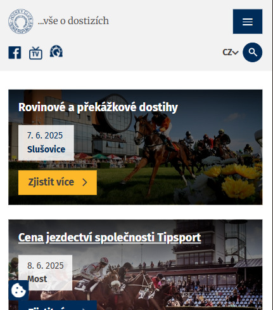Click the Jockey Club logo emblem
Image resolution: width=273 pixels, height=310 pixels.
click(x=21, y=21)
